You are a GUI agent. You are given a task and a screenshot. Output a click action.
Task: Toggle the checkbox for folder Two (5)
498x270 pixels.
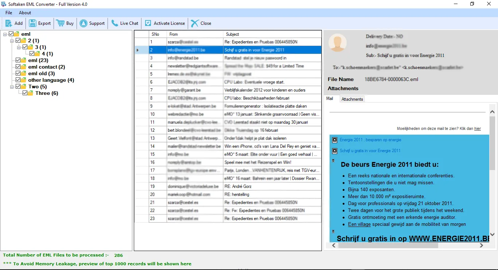[x=17, y=86]
